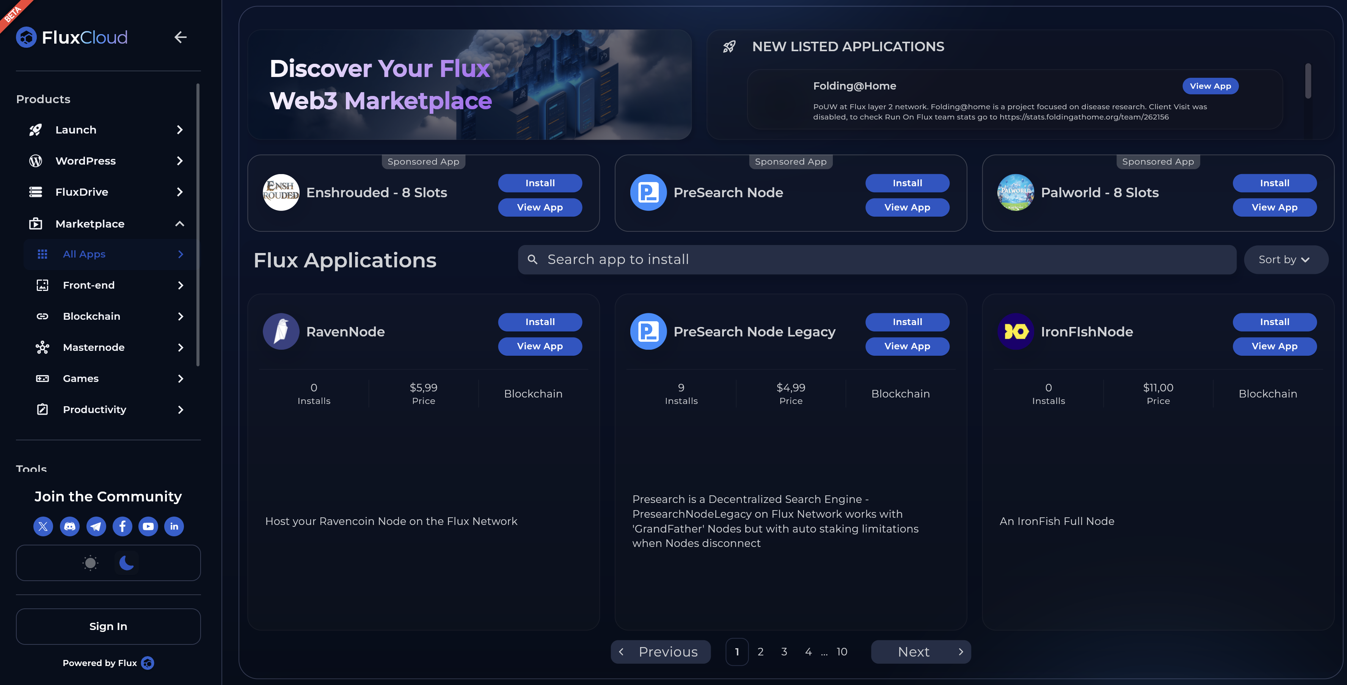The height and width of the screenshot is (685, 1347).
Task: Click the RavenNode app logo
Action: pyautogui.click(x=281, y=332)
